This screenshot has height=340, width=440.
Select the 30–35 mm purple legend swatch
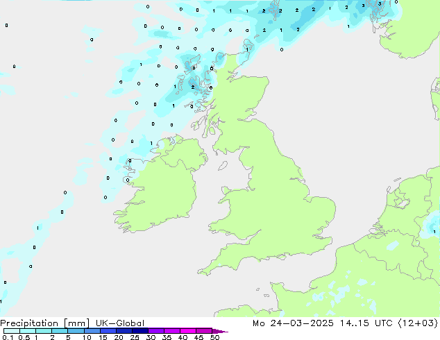tap(155, 331)
